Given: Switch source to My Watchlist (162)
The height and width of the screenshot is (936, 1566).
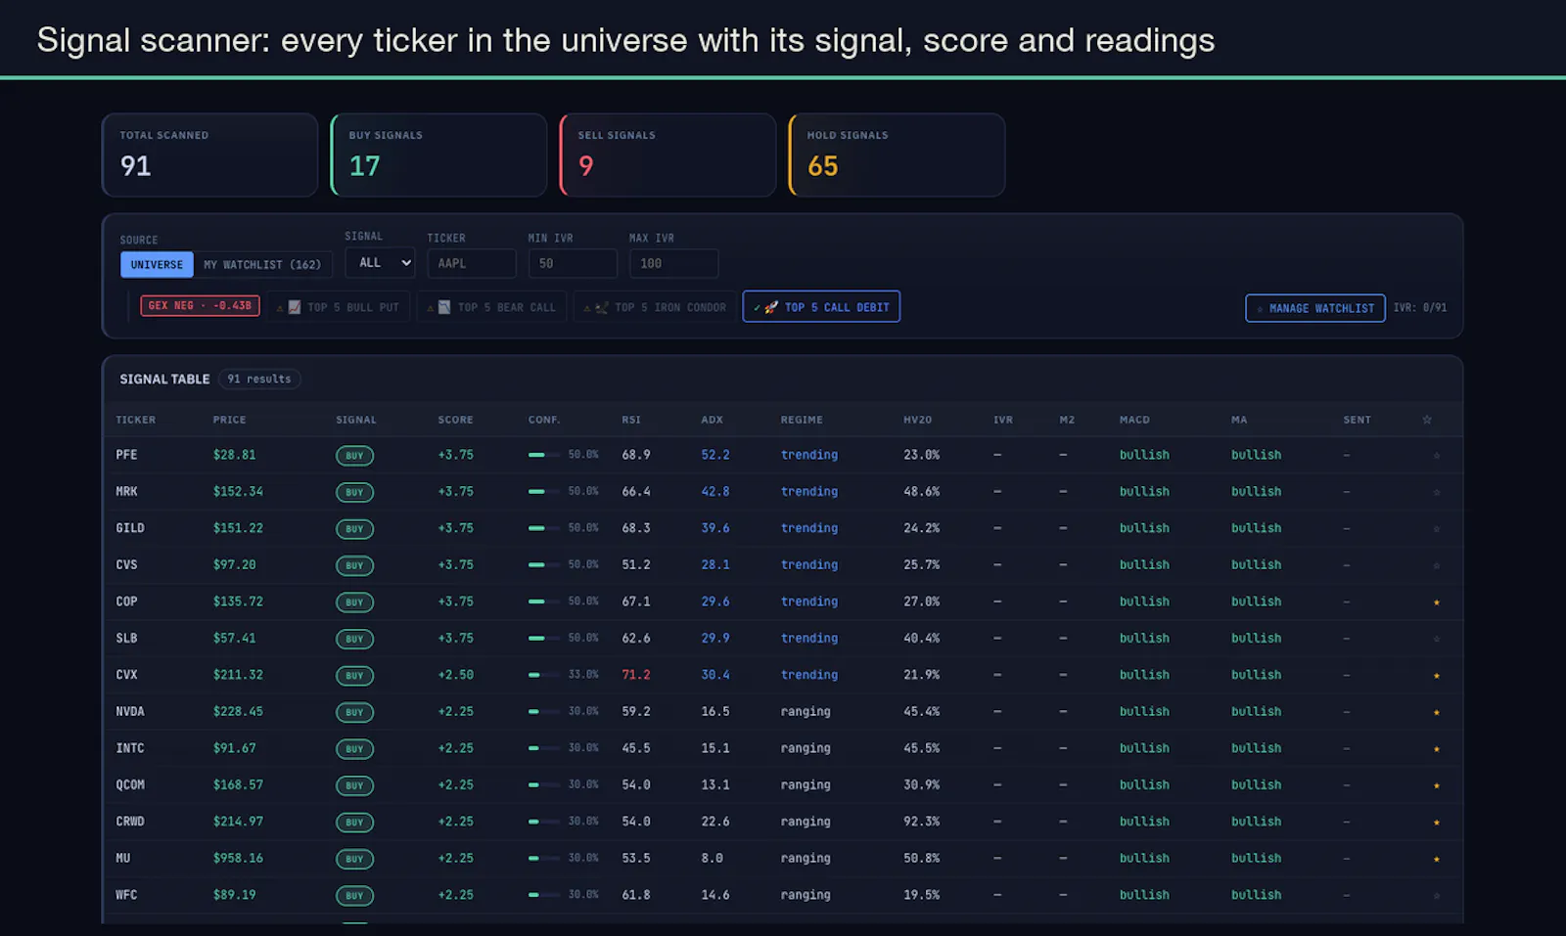Looking at the screenshot, I should (262, 265).
